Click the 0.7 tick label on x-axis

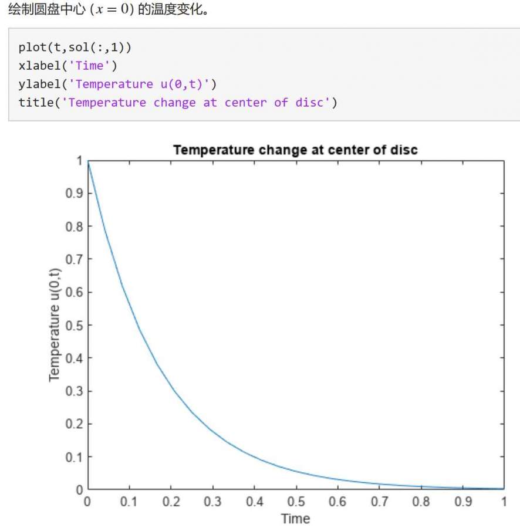379,502
